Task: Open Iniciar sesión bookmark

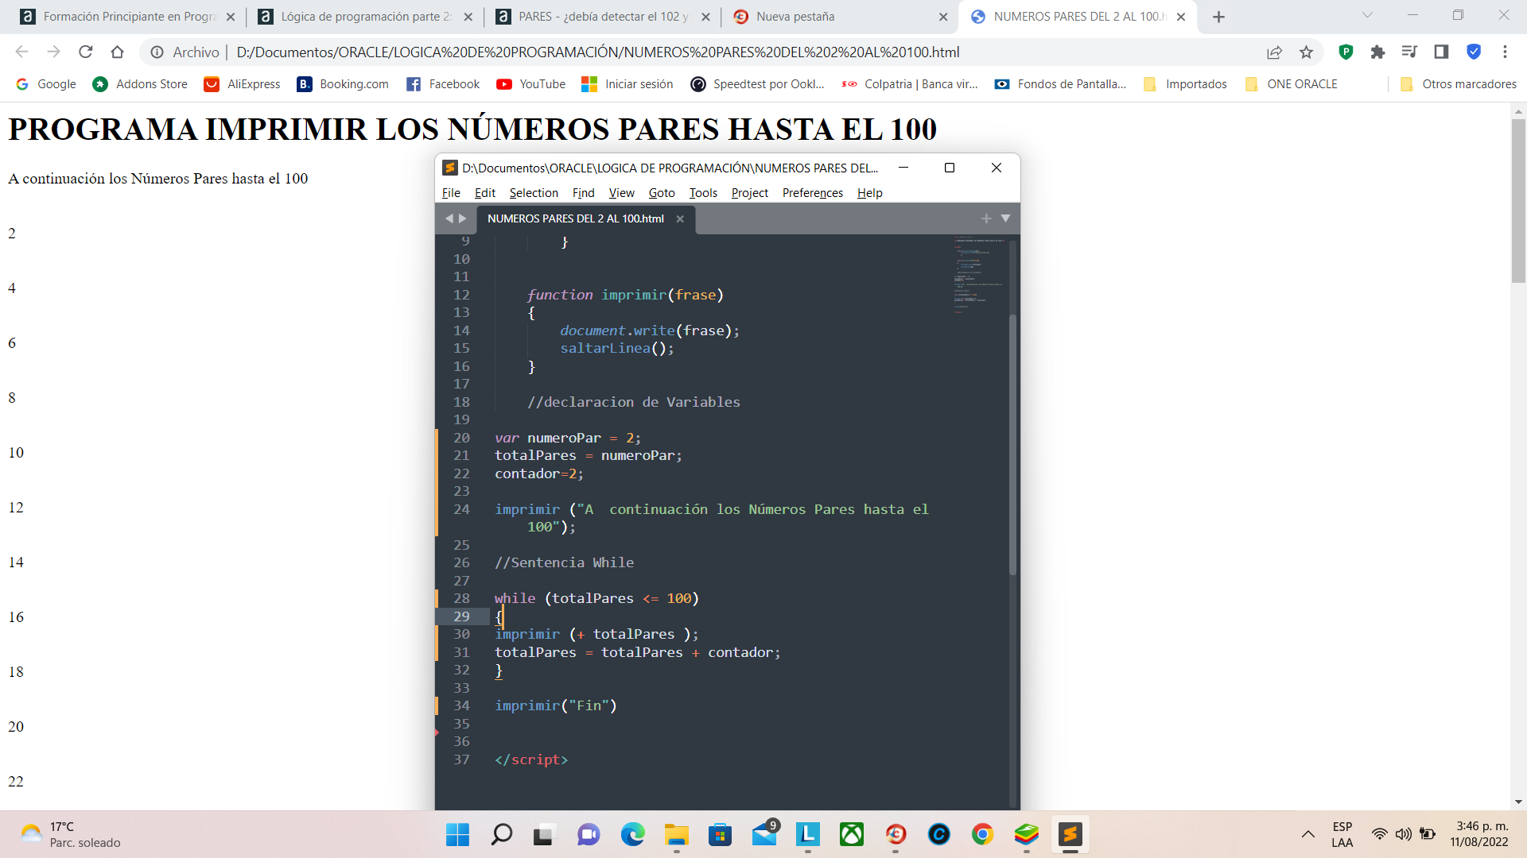Action: [x=628, y=84]
